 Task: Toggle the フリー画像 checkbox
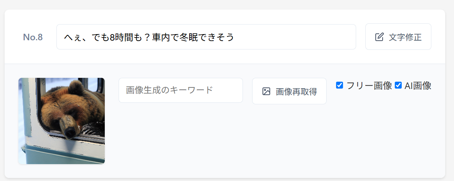coord(340,85)
